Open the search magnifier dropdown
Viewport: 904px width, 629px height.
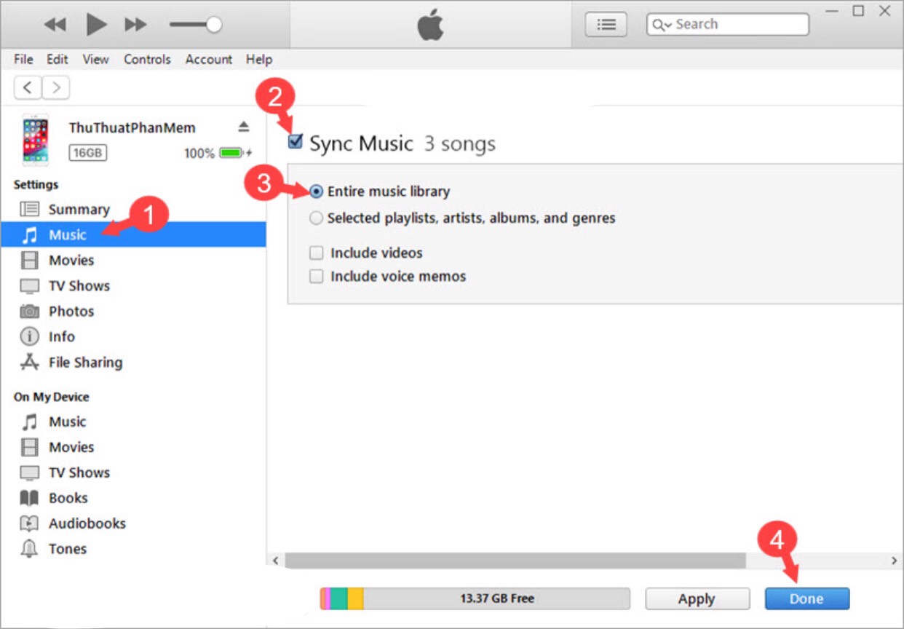662,25
